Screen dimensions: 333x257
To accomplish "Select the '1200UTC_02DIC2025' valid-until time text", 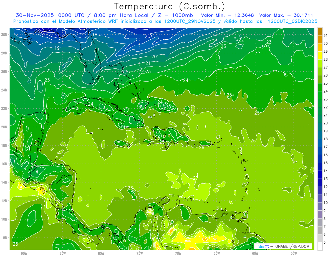I will (292, 21).
